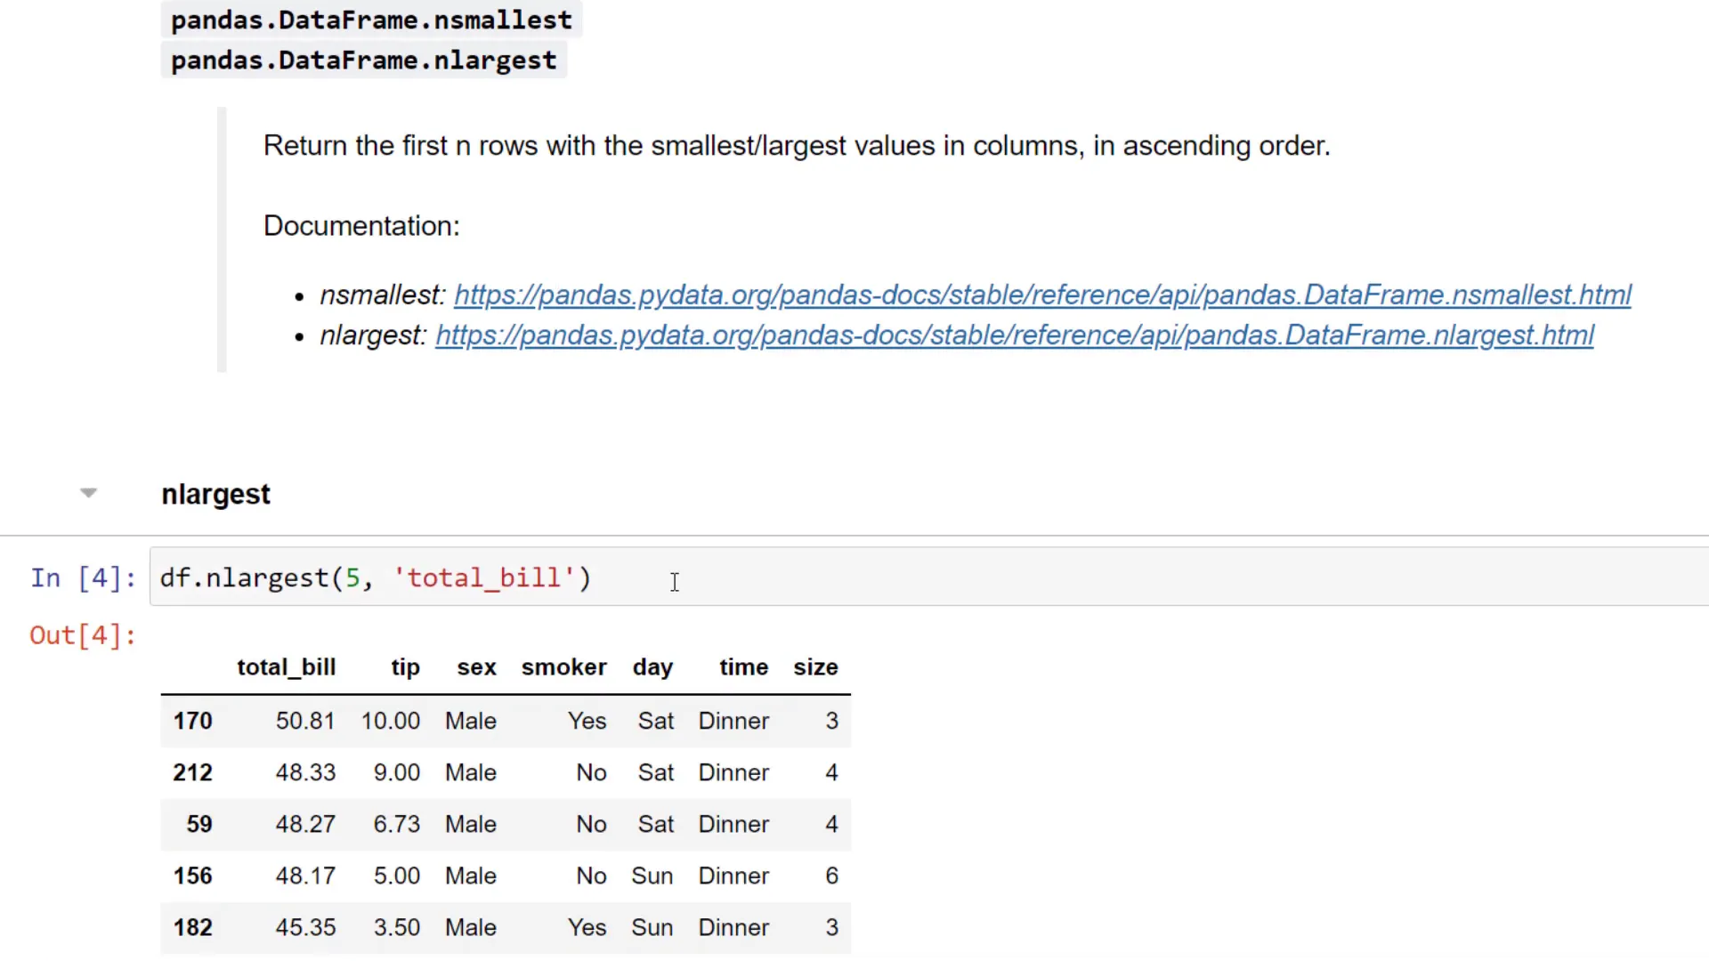Select the pandas.DataFrame.nlargest code header
1709x961 pixels.
point(363,60)
